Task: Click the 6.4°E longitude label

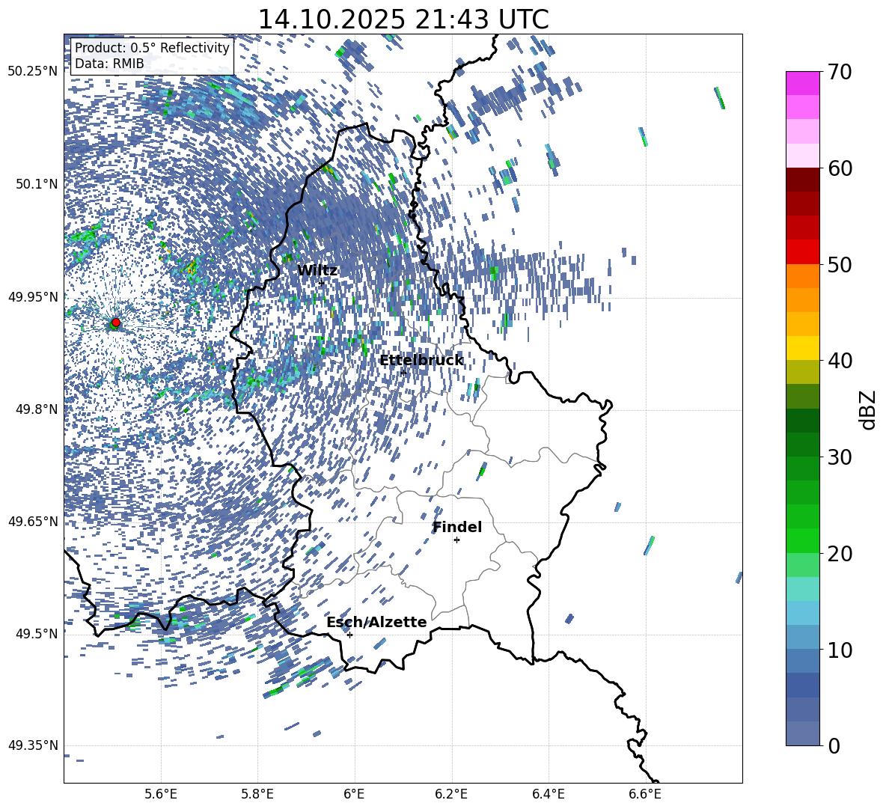Action: coord(548,794)
